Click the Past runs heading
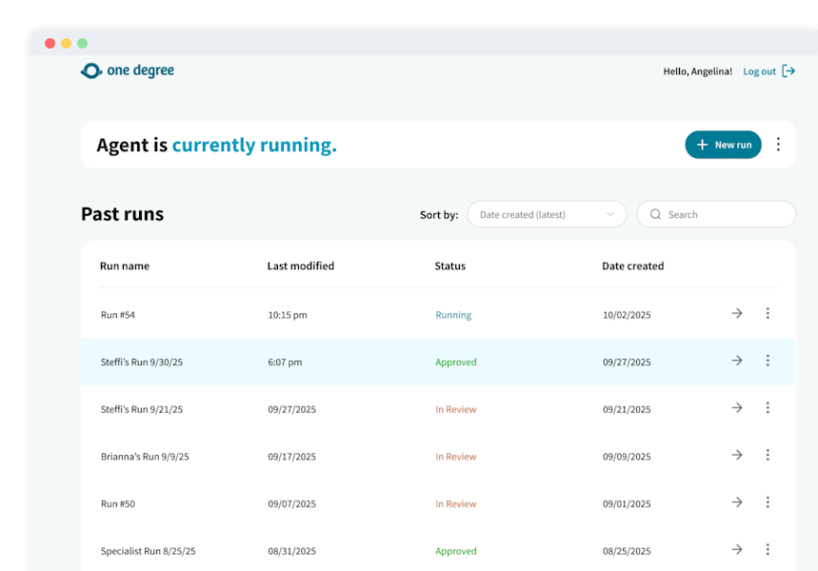 (x=122, y=214)
